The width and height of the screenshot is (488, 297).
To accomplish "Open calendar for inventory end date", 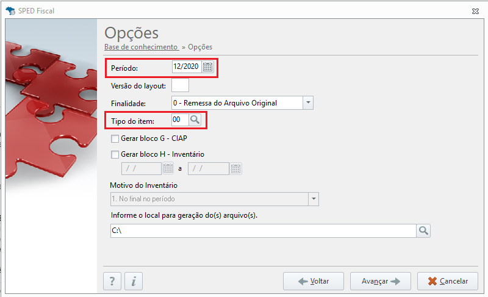I will click(x=235, y=168).
